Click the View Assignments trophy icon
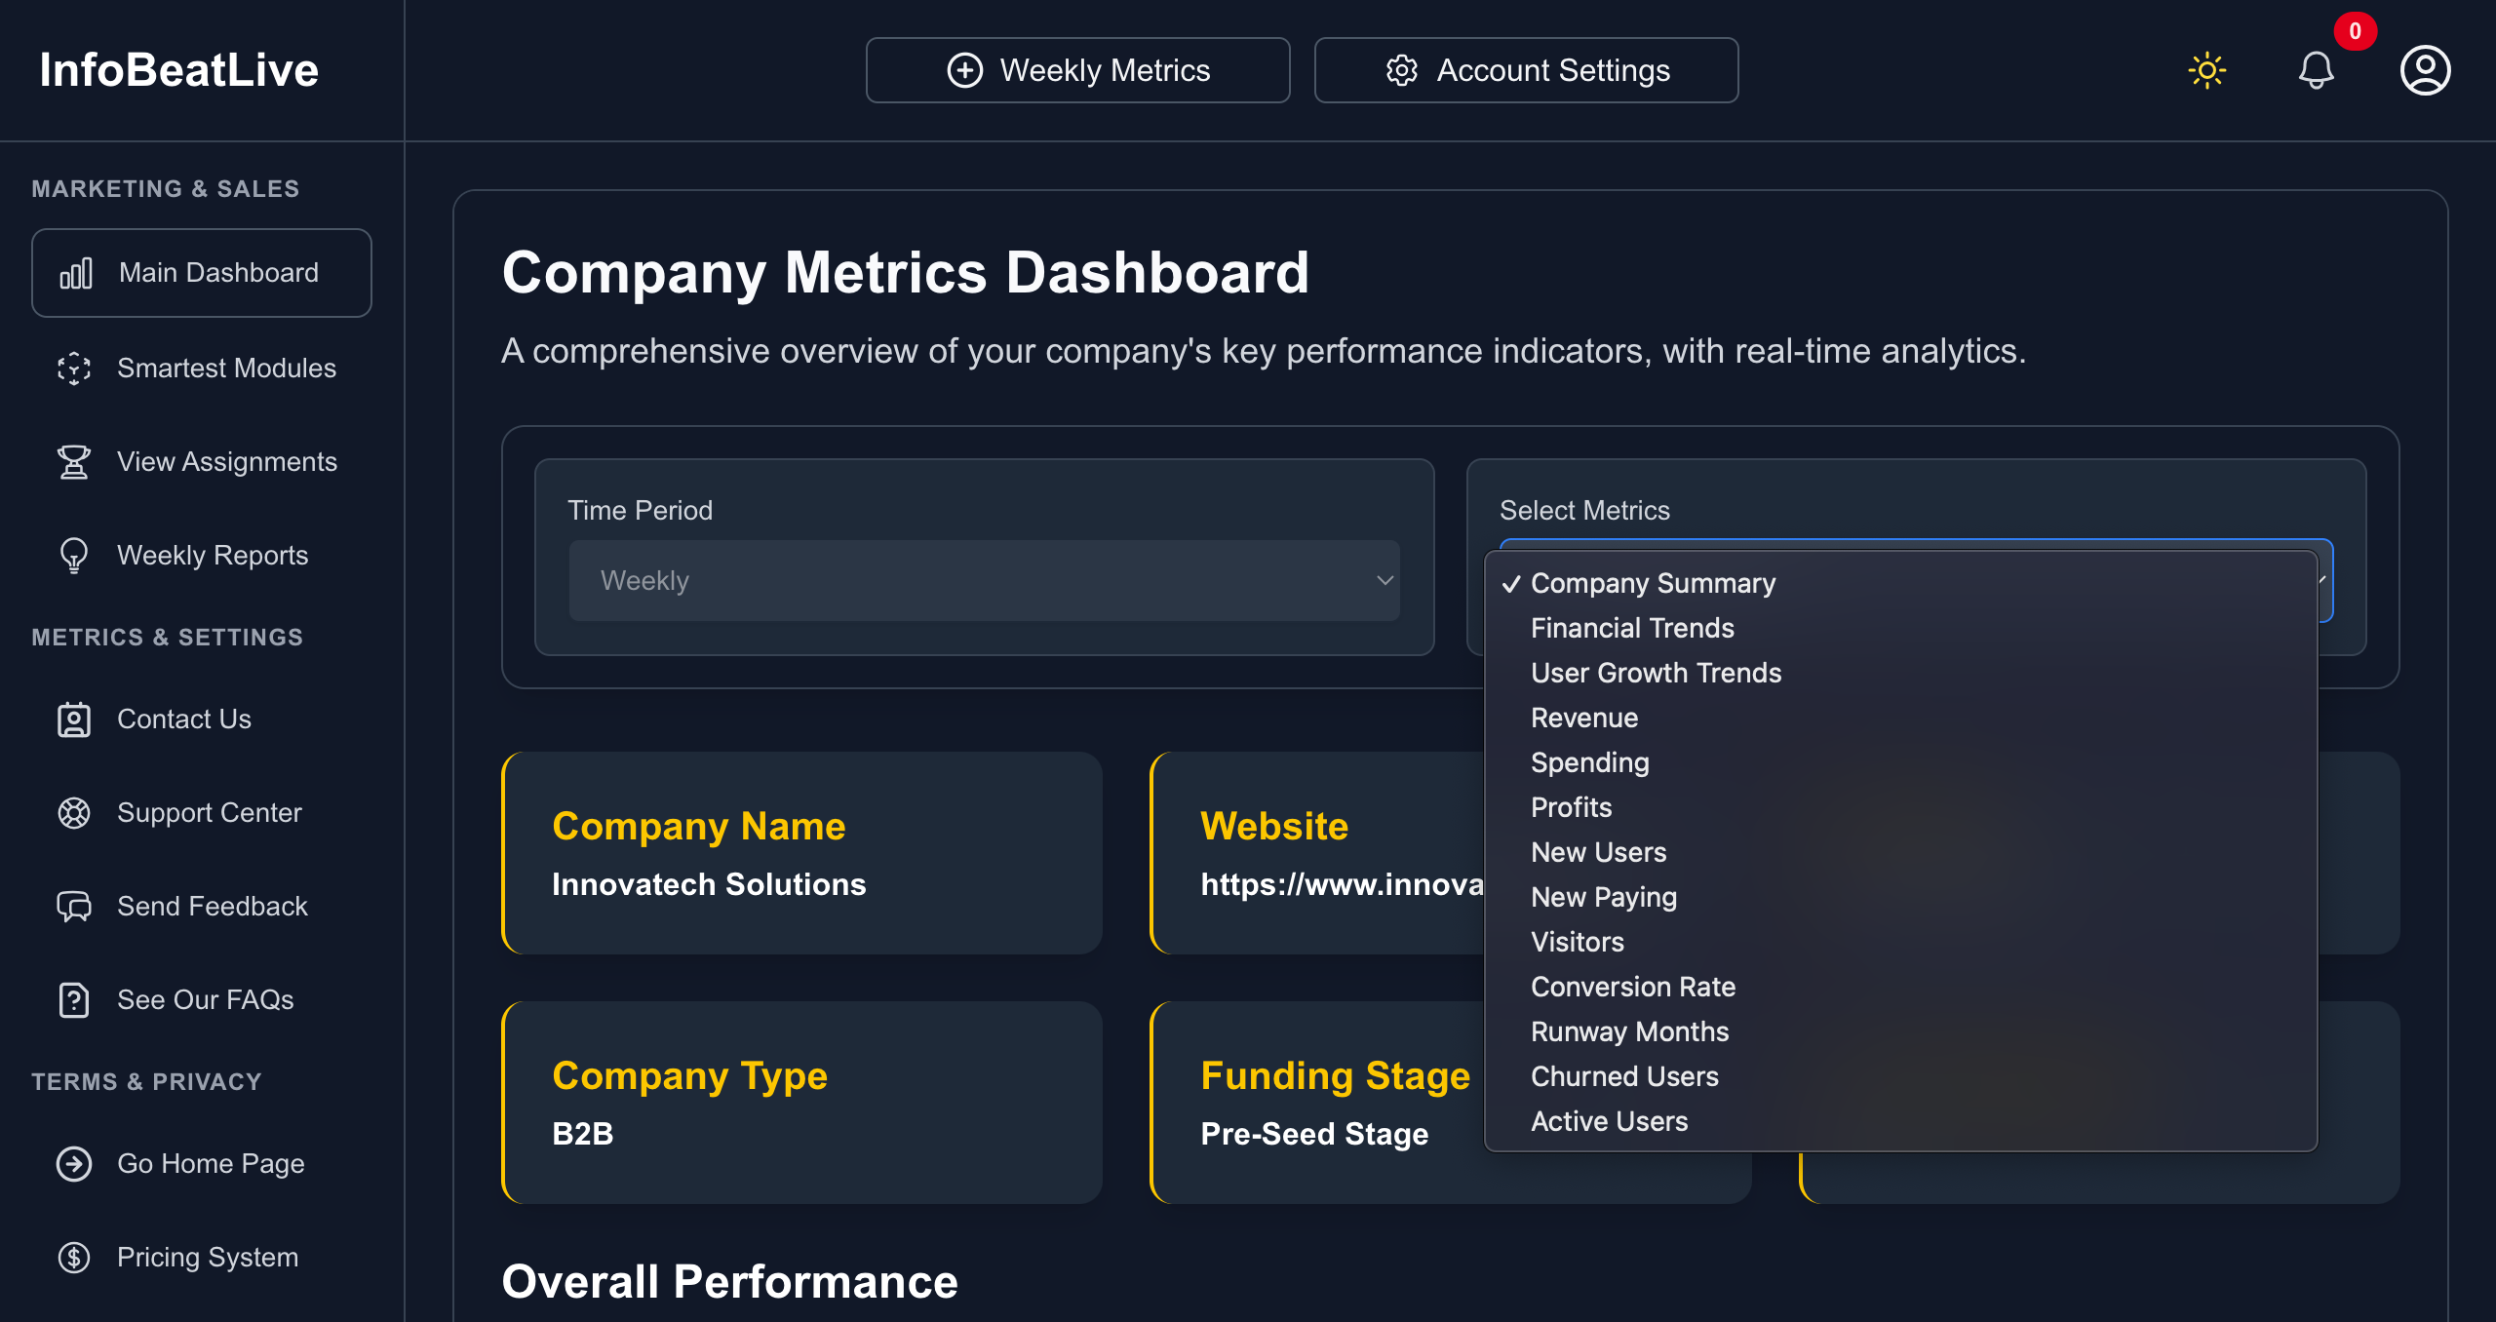Image resolution: width=2496 pixels, height=1322 pixels. (x=74, y=462)
